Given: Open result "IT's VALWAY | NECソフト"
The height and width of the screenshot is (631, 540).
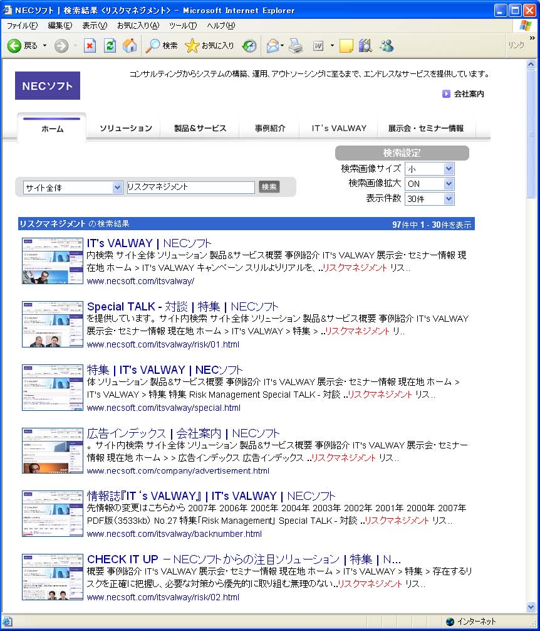Looking at the screenshot, I should [149, 243].
